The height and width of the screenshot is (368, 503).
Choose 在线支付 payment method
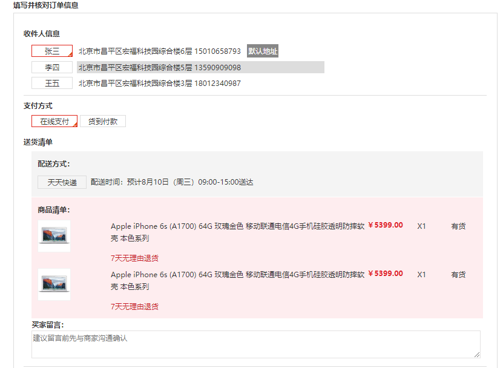click(54, 121)
